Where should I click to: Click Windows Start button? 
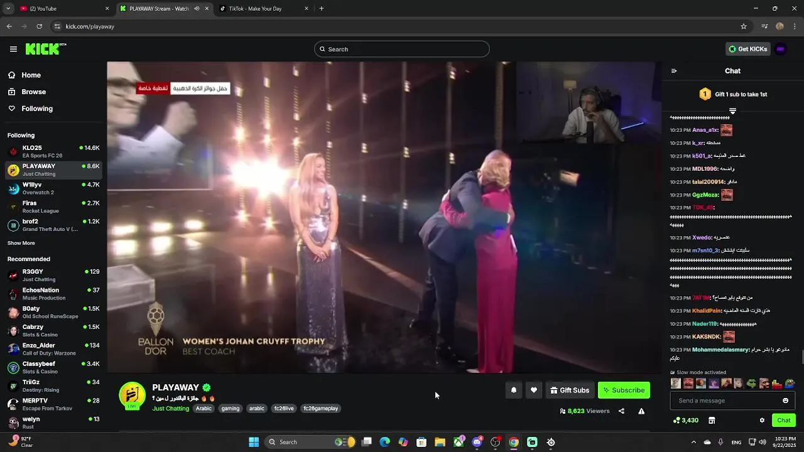(x=254, y=442)
